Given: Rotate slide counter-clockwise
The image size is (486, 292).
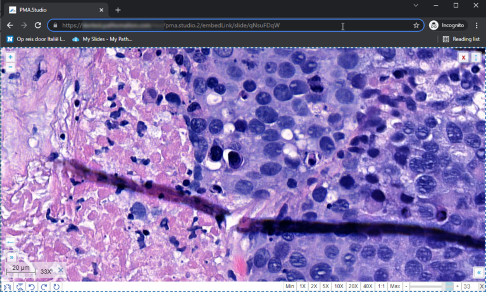Looking at the screenshot, I should pos(32,287).
